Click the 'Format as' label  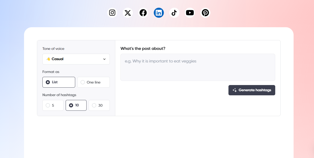(x=51, y=72)
